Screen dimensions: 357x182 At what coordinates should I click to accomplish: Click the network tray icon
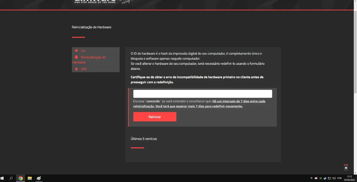pyautogui.click(x=329, y=178)
